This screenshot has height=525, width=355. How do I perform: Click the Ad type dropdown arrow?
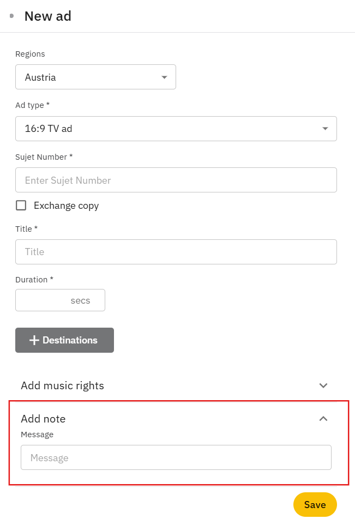[x=325, y=129]
